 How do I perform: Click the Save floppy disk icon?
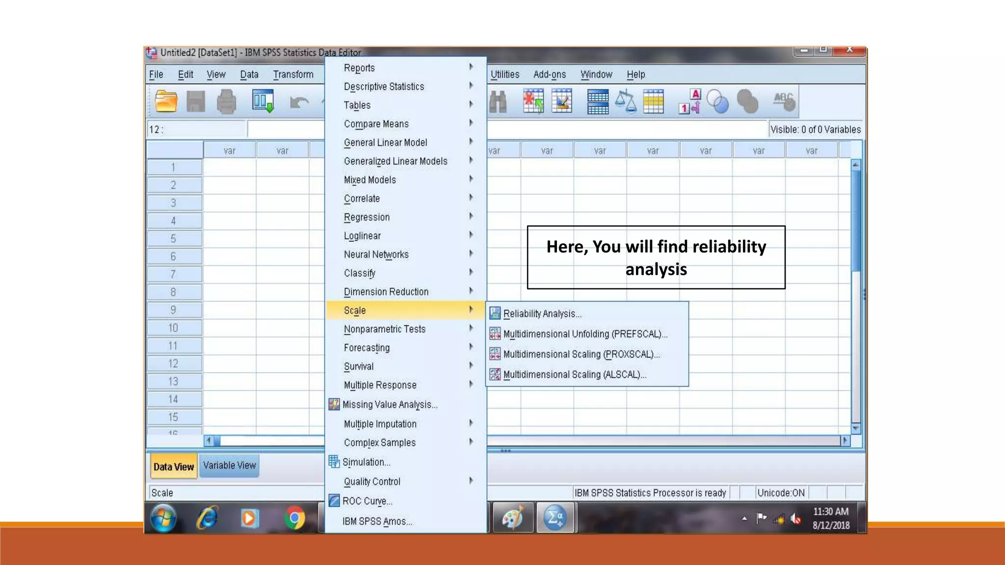tap(196, 102)
